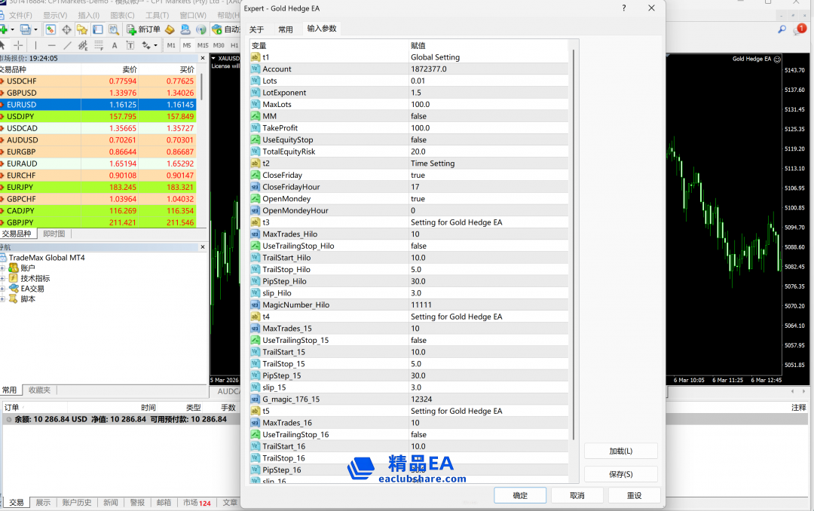Viewport: 814px width, 511px height.
Task: Click the New Order (新订单) toolbar icon
Action: coord(143,29)
